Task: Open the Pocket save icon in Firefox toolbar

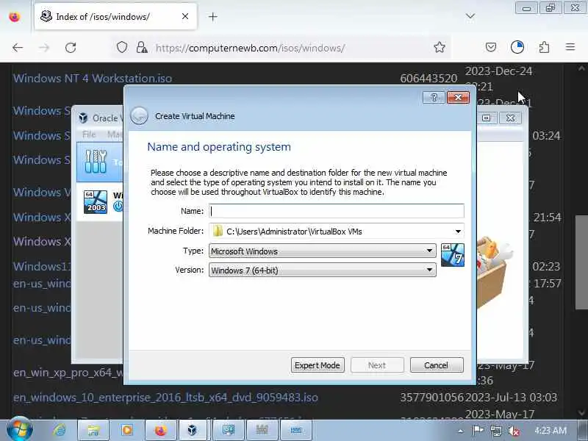Action: (491, 47)
